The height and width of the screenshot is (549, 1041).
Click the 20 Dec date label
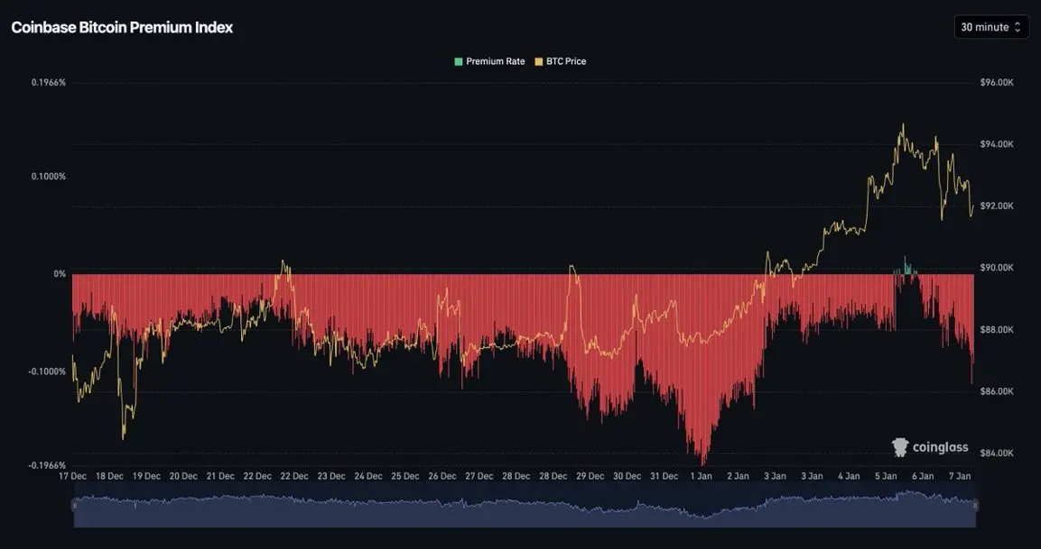click(x=183, y=476)
